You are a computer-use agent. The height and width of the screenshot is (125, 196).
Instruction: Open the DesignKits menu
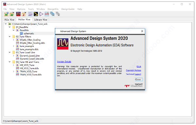(53, 9)
